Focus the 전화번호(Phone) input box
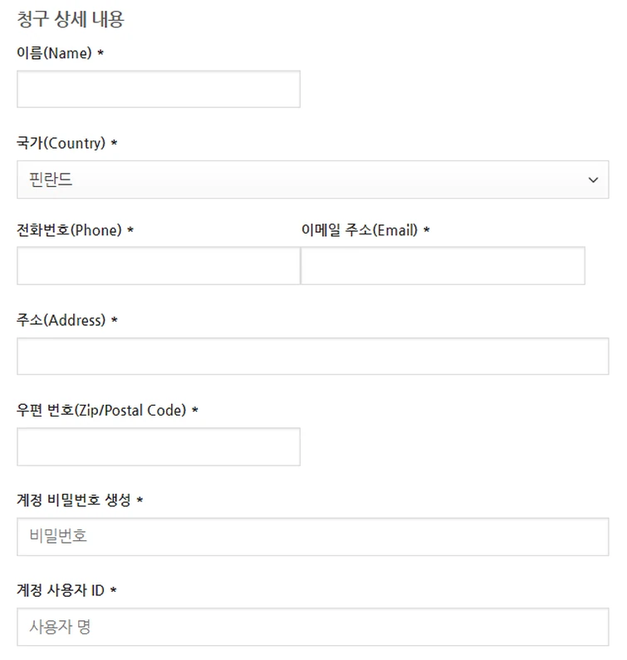627x660 pixels. click(158, 266)
